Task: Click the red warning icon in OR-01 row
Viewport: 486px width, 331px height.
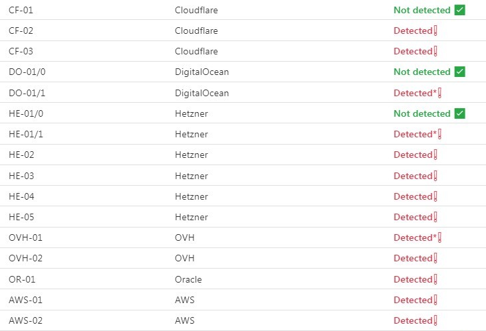Action: (x=435, y=279)
